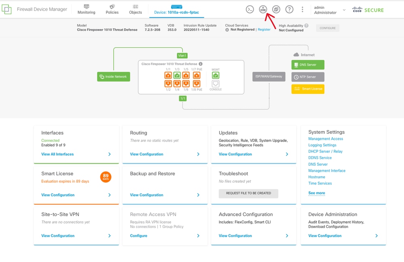404x262 pixels.
Task: Open Time Services link
Action: coord(320,184)
